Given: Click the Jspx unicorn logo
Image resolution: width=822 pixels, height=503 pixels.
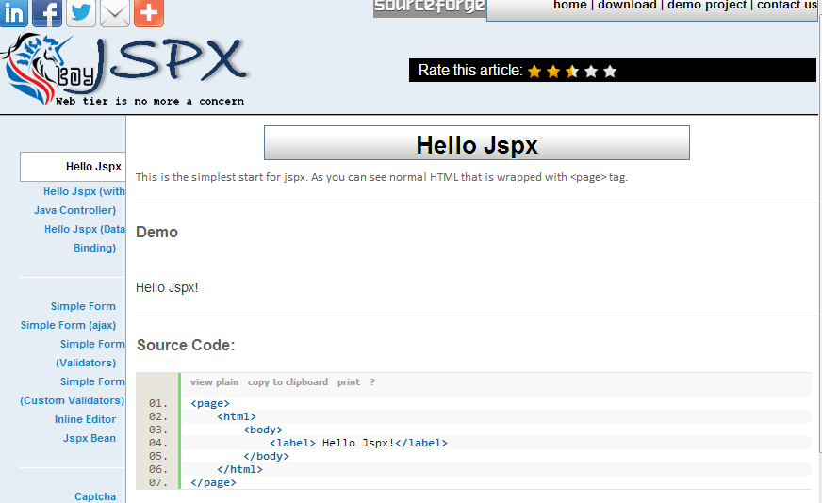Looking at the screenshot, I should pyautogui.click(x=125, y=71).
